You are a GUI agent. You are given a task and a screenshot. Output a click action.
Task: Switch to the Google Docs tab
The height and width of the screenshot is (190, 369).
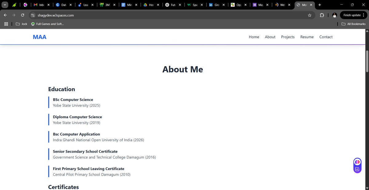(127, 5)
